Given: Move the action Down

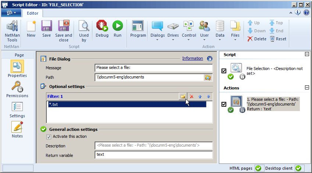Looking at the screenshot, I should [257, 31].
